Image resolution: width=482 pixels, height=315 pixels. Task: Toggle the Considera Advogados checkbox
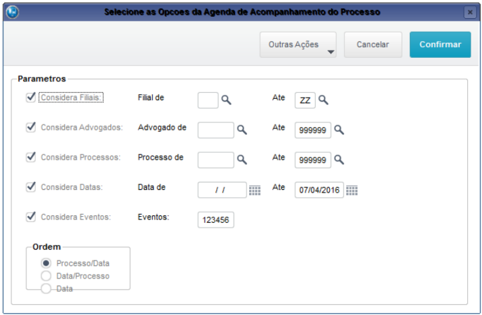pyautogui.click(x=30, y=127)
